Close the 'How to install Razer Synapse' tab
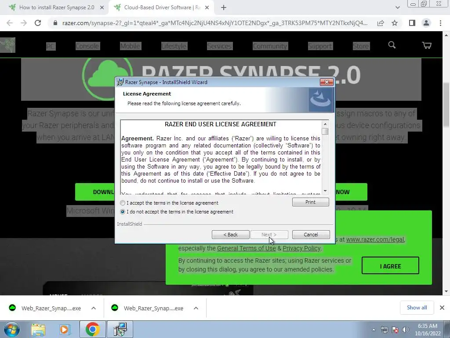 click(102, 8)
